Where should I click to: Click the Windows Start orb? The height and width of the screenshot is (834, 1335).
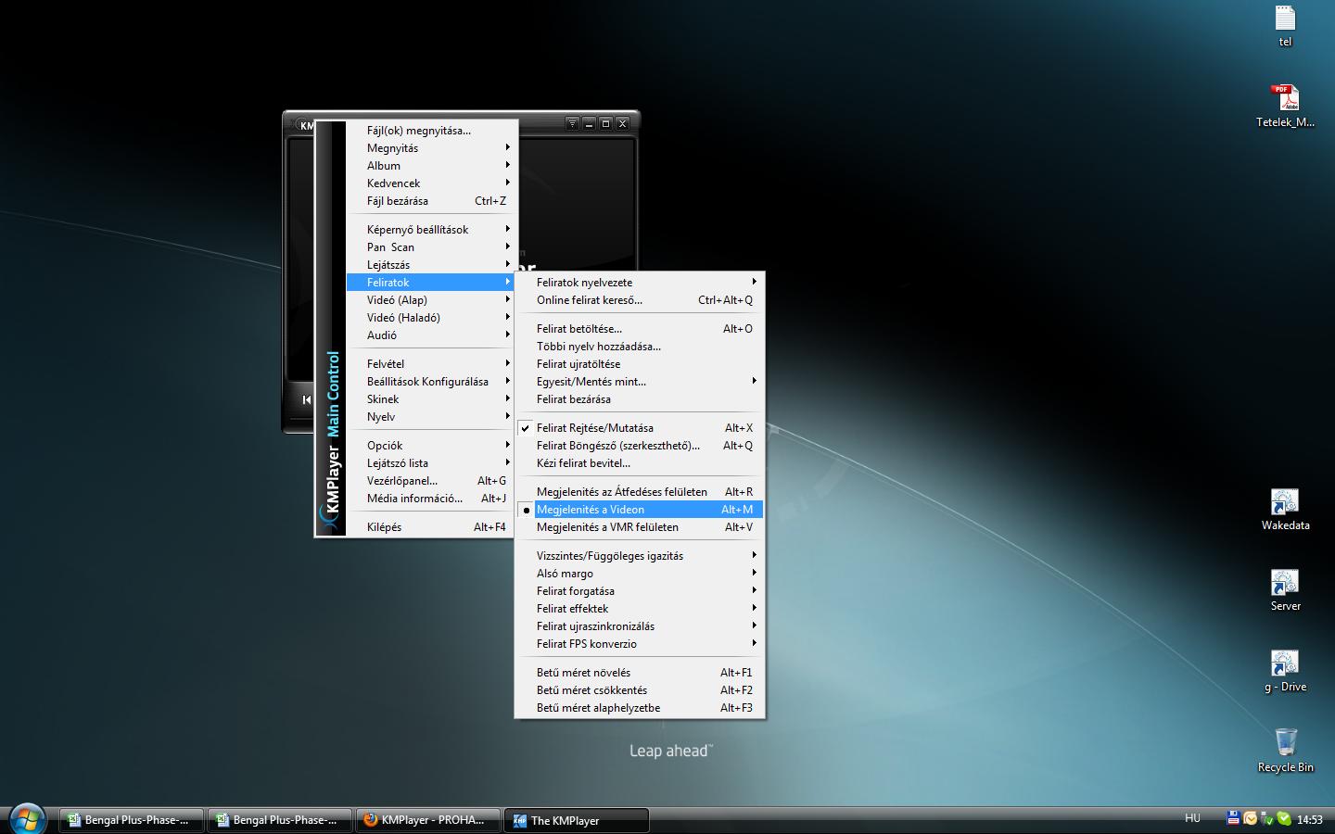point(26,818)
